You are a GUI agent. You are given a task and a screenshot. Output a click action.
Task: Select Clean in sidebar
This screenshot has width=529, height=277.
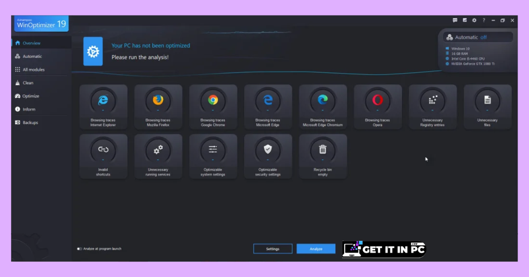tap(41, 83)
